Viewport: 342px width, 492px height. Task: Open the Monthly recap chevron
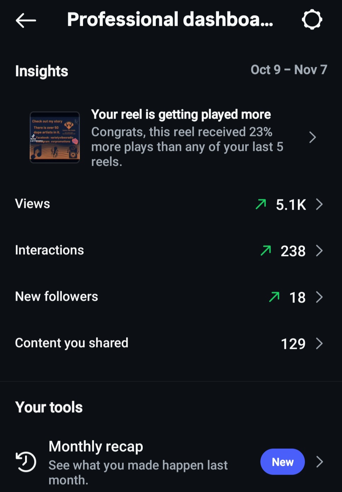coord(319,462)
